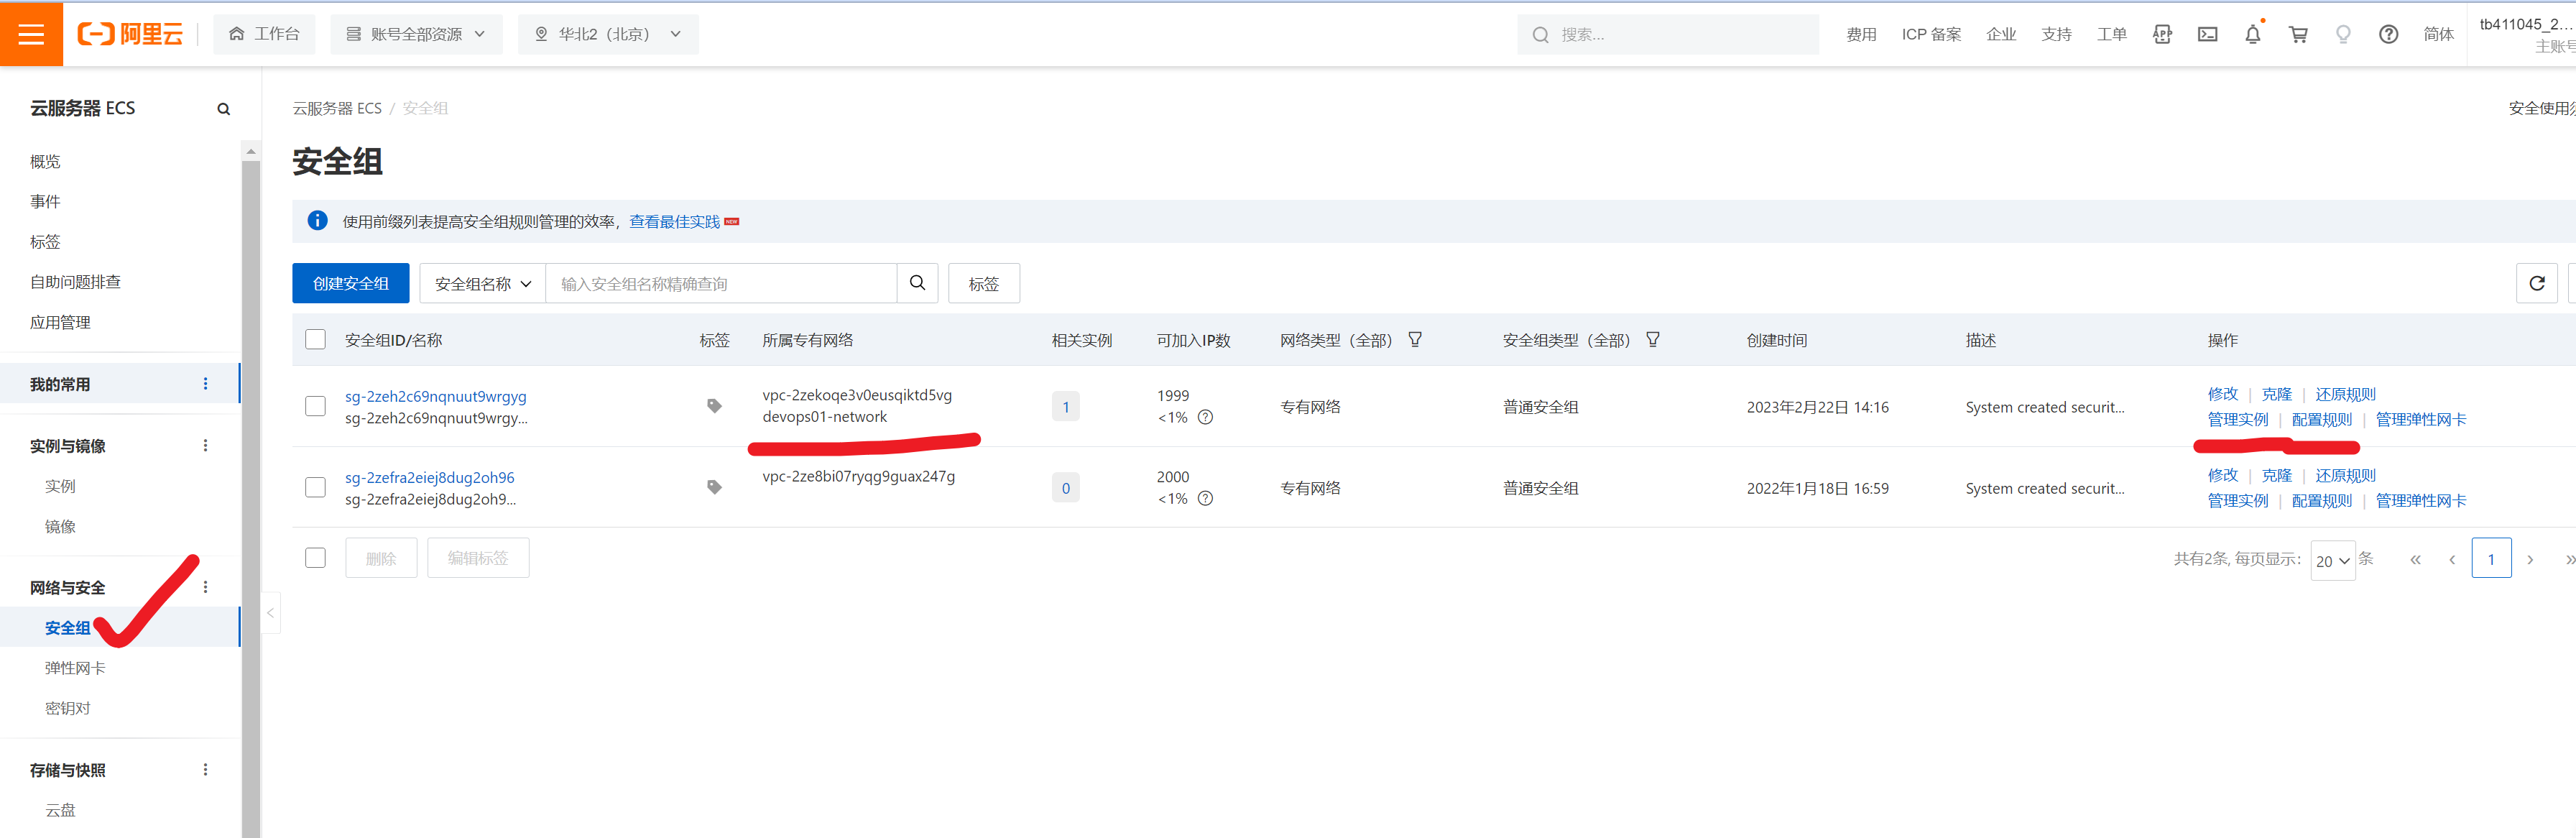2576x838 pixels.
Task: Click the Cloud Shell terminal icon
Action: (x=2207, y=35)
